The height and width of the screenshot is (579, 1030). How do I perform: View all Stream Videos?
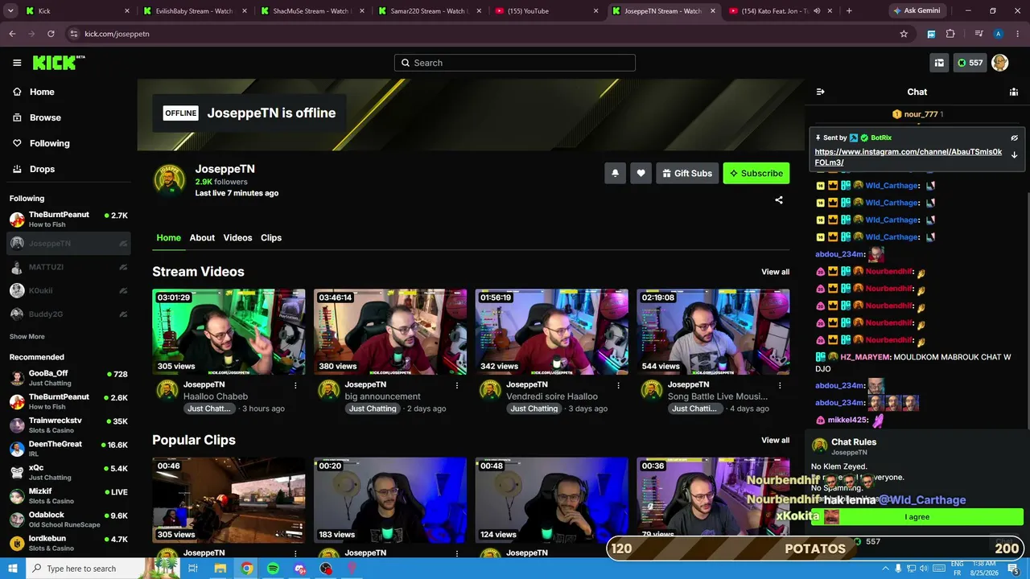[776, 272]
